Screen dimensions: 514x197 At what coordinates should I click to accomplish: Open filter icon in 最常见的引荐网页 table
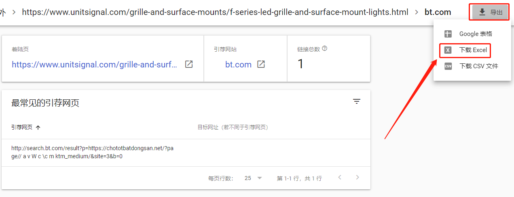tap(356, 101)
